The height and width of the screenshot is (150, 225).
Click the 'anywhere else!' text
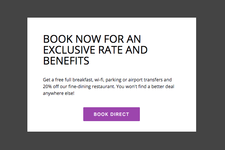[58, 93]
